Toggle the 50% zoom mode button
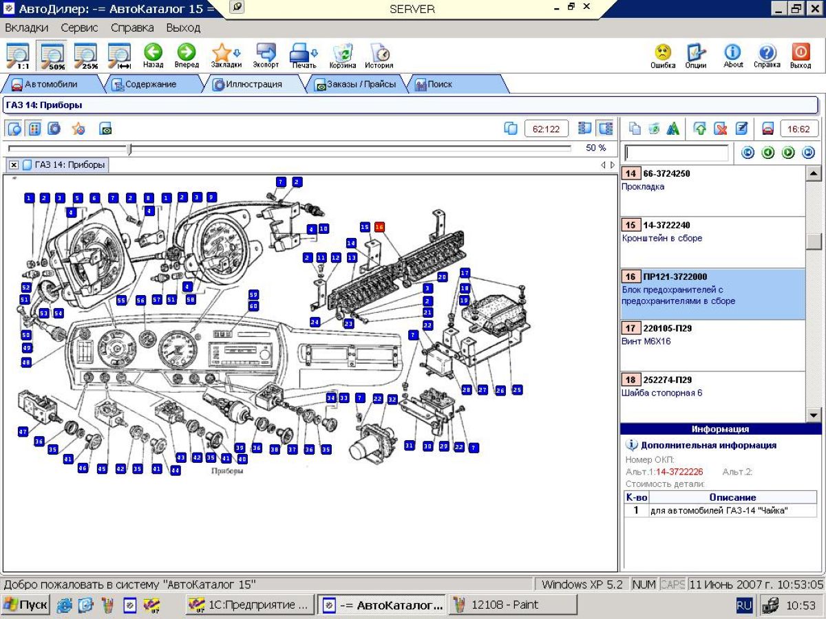Image resolution: width=826 pixels, height=619 pixels. click(52, 54)
